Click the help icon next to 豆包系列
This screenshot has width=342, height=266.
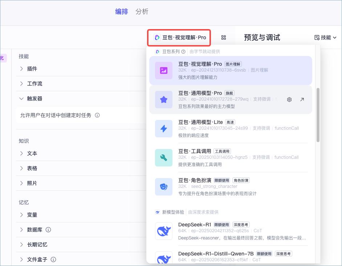(183, 52)
